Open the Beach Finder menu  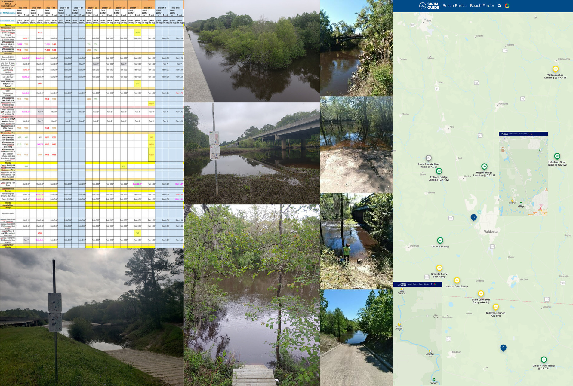point(482,6)
